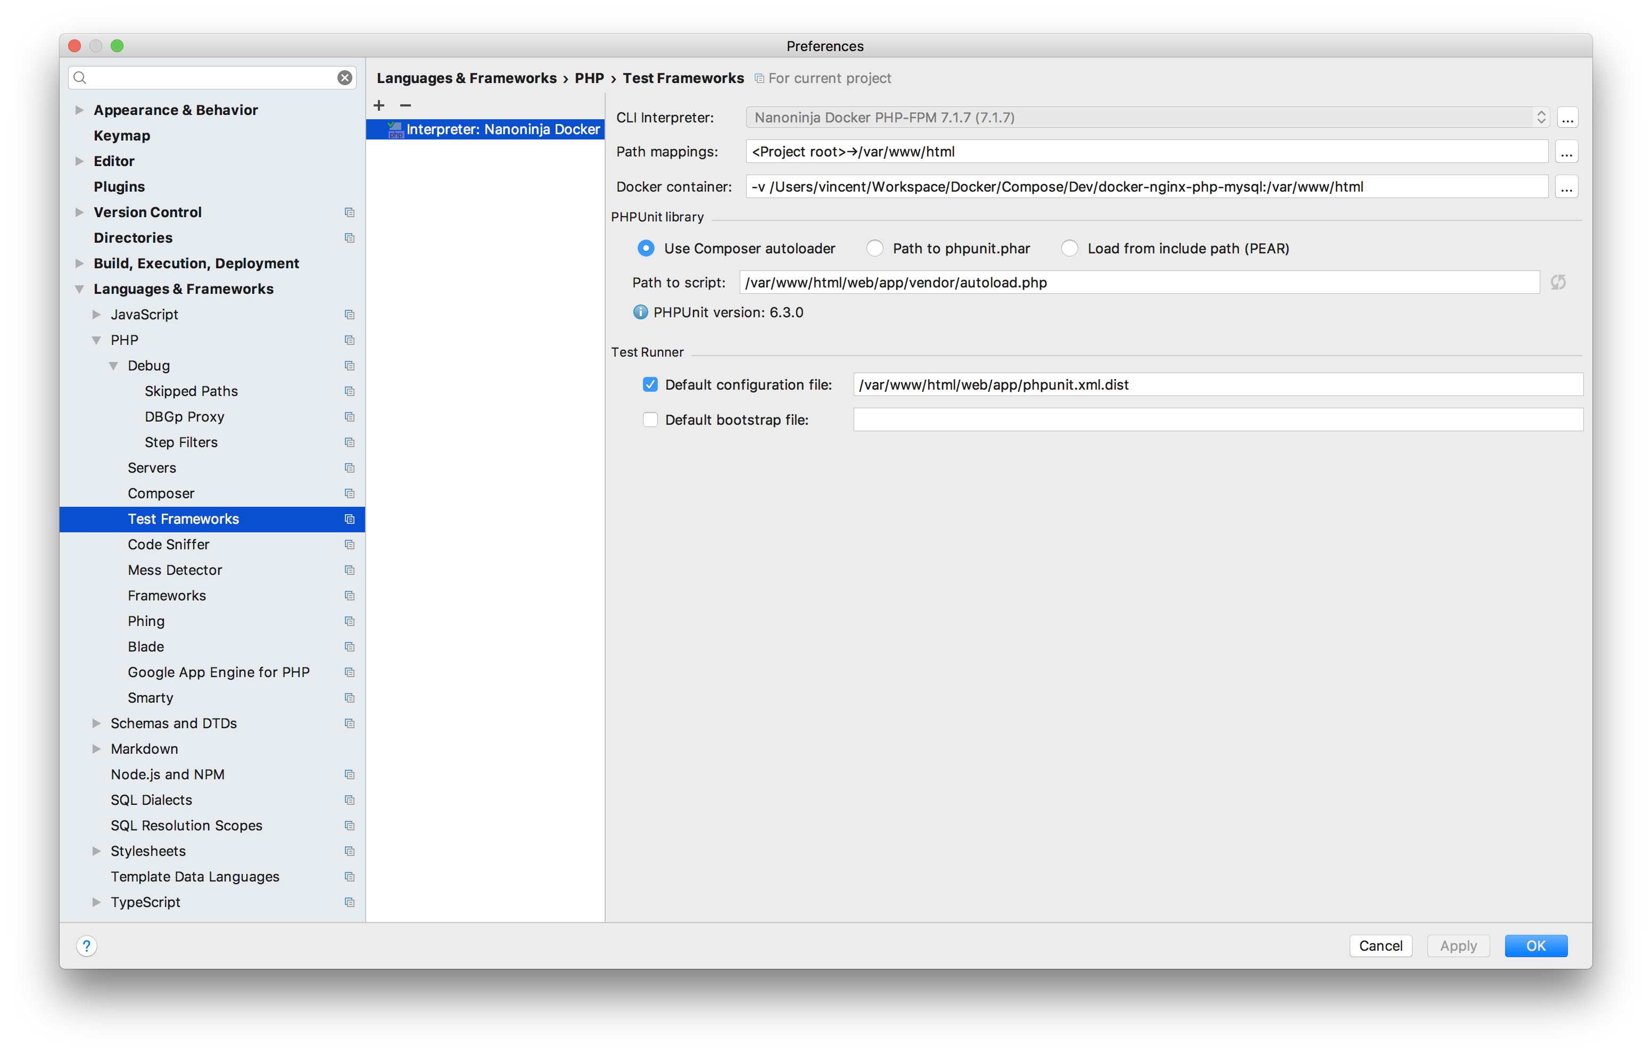
Task: Select Interpreter: Nanoninja Docker configuration entry
Action: [x=502, y=129]
